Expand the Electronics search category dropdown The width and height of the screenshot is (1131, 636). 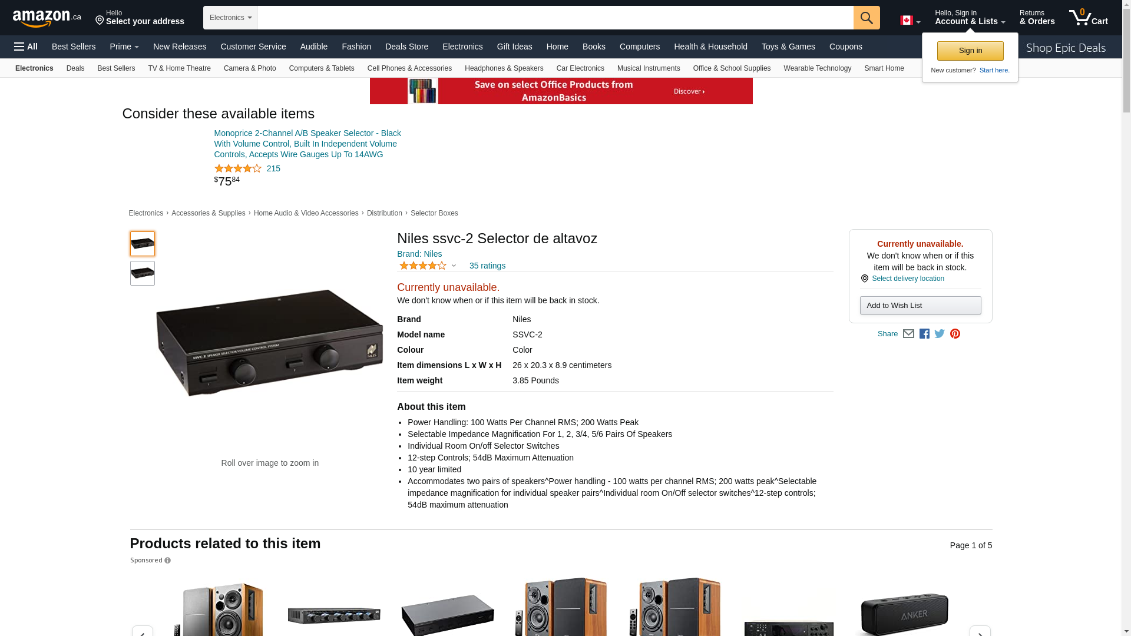[x=230, y=18]
